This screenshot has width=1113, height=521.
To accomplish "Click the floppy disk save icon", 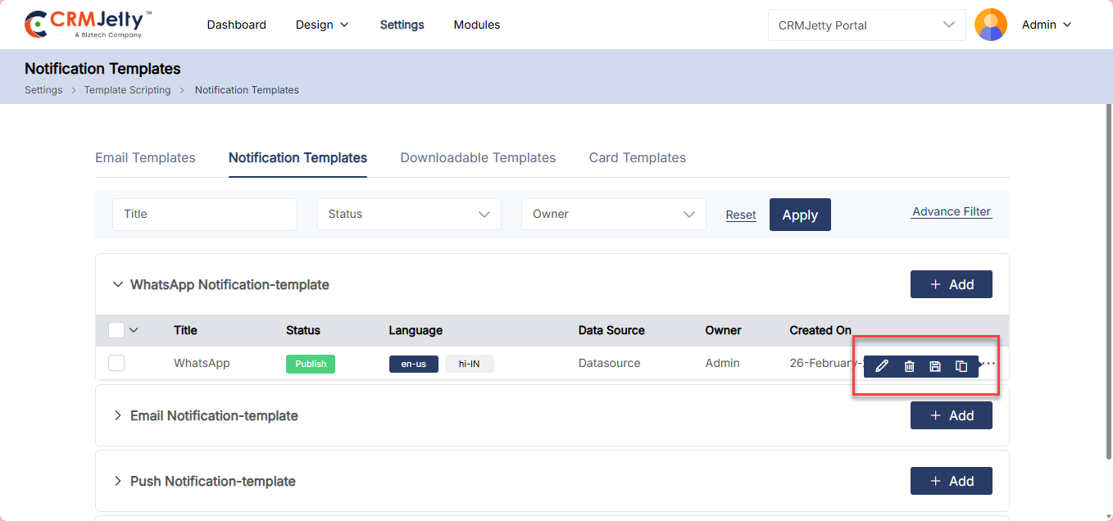I will [x=935, y=366].
